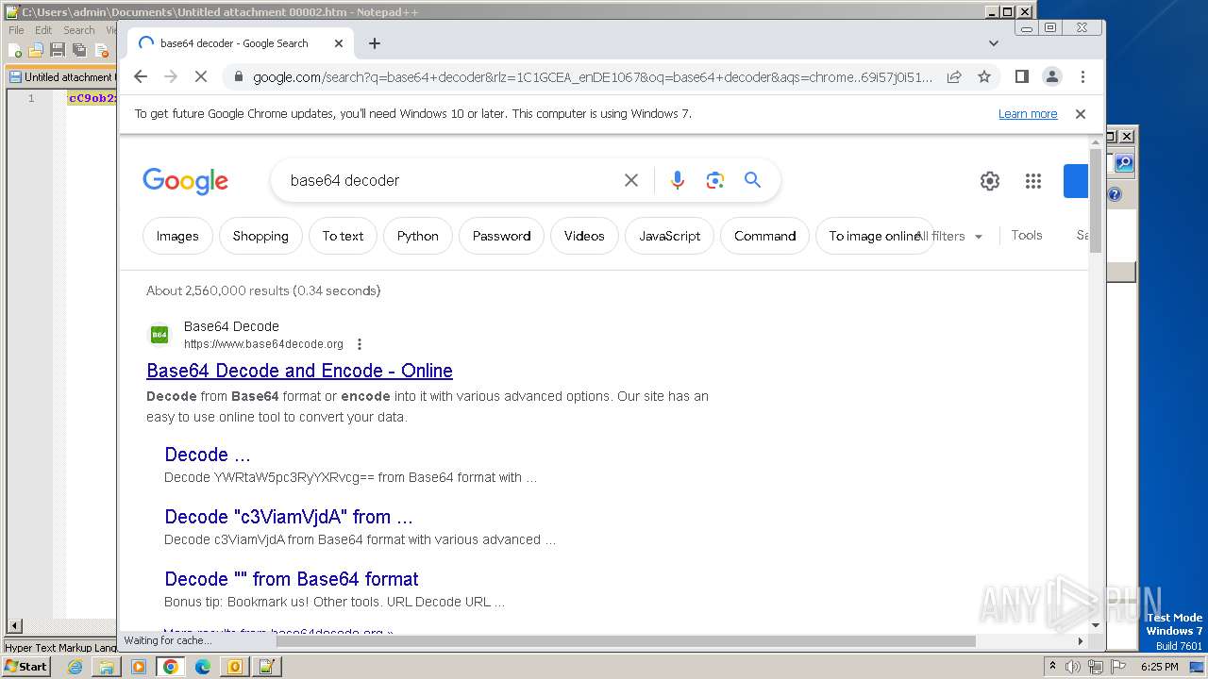Image resolution: width=1208 pixels, height=679 pixels.
Task: Bookmark this page with the star icon
Action: point(984,76)
